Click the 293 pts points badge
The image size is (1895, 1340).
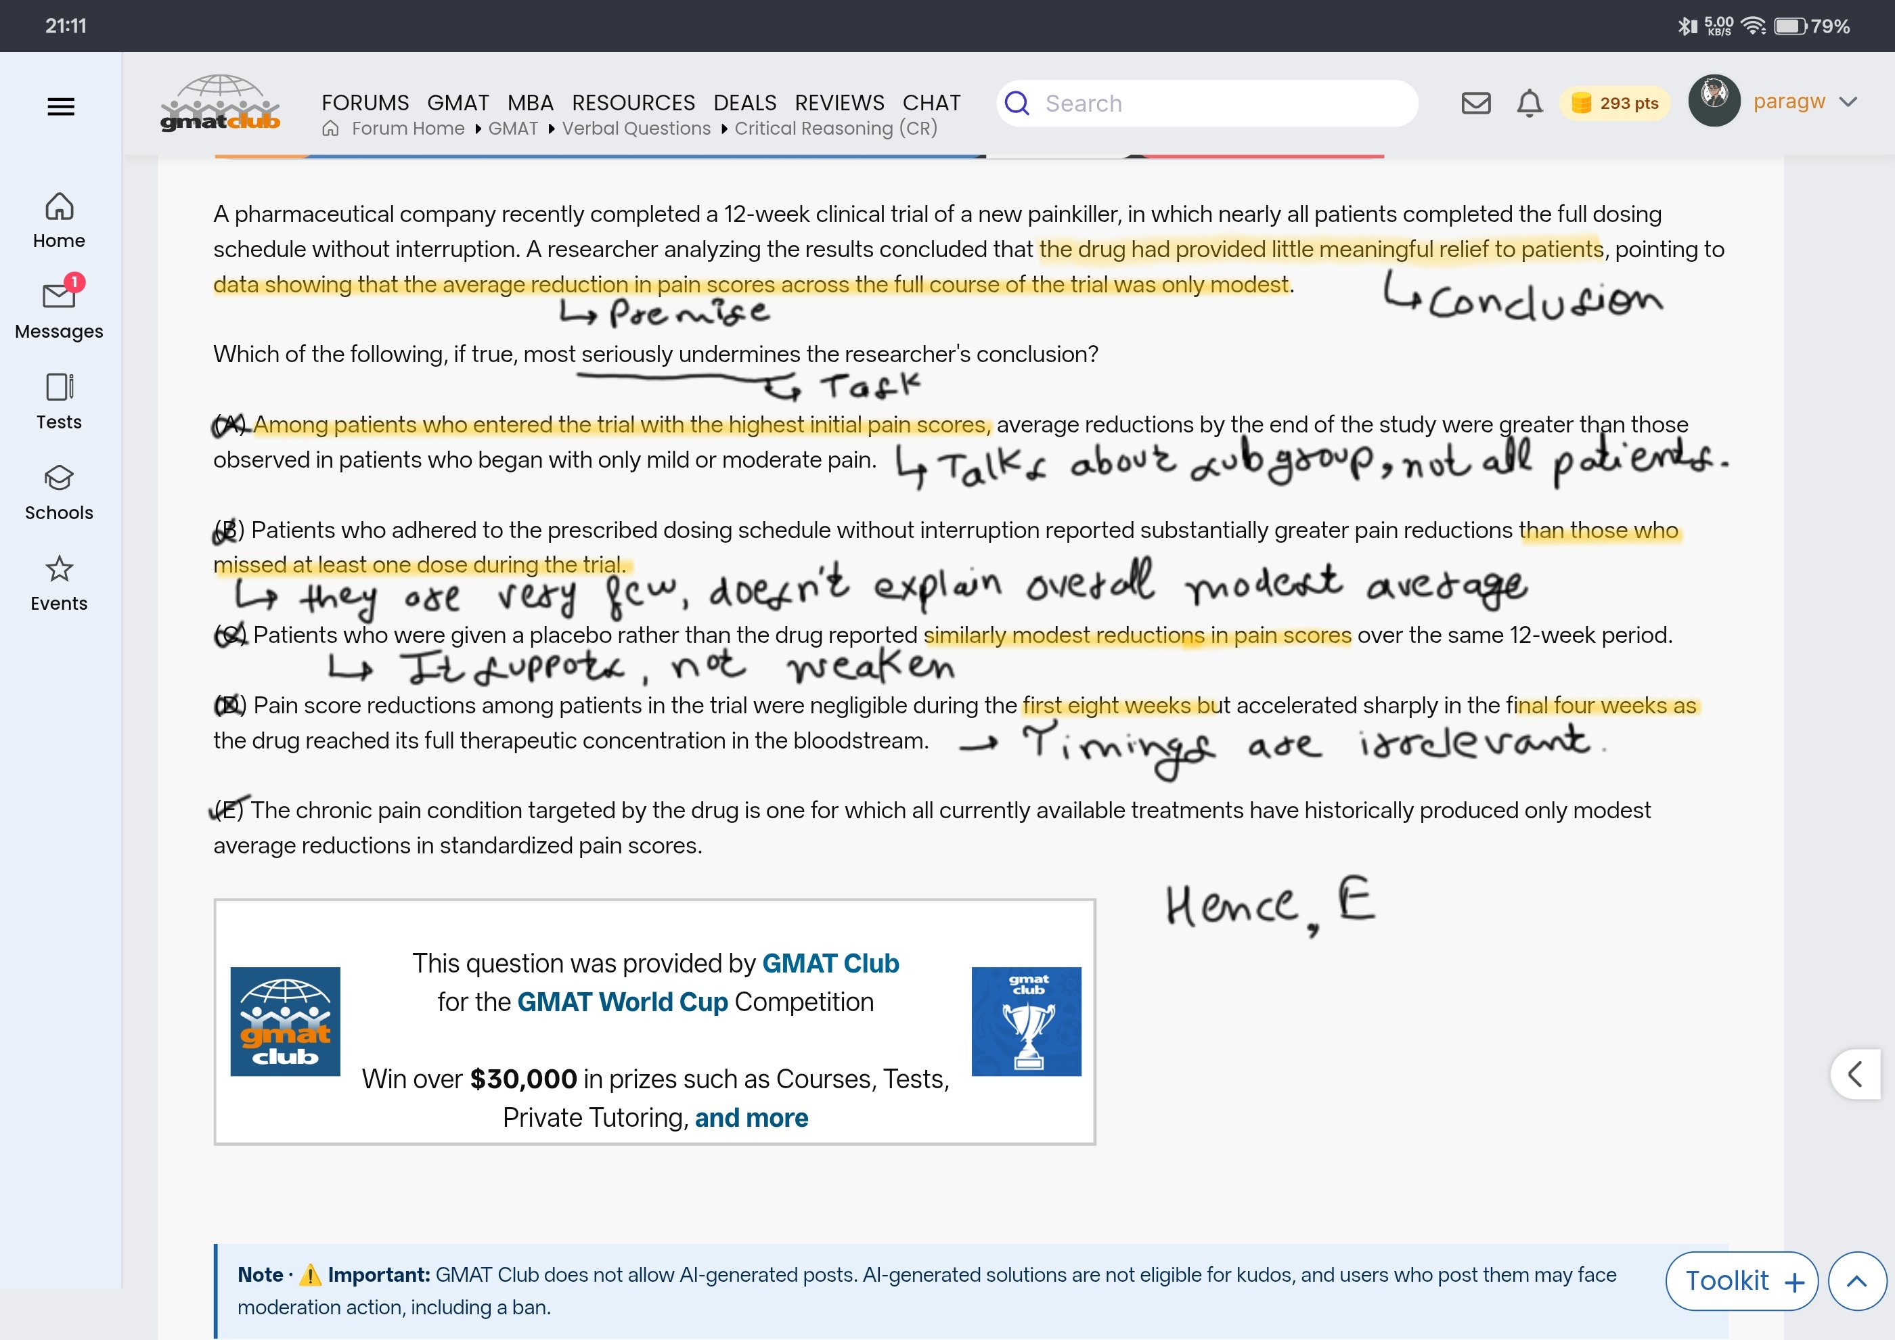[x=1614, y=103]
